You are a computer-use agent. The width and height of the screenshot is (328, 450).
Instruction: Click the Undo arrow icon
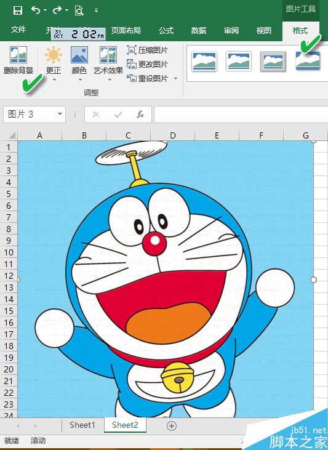point(36,10)
